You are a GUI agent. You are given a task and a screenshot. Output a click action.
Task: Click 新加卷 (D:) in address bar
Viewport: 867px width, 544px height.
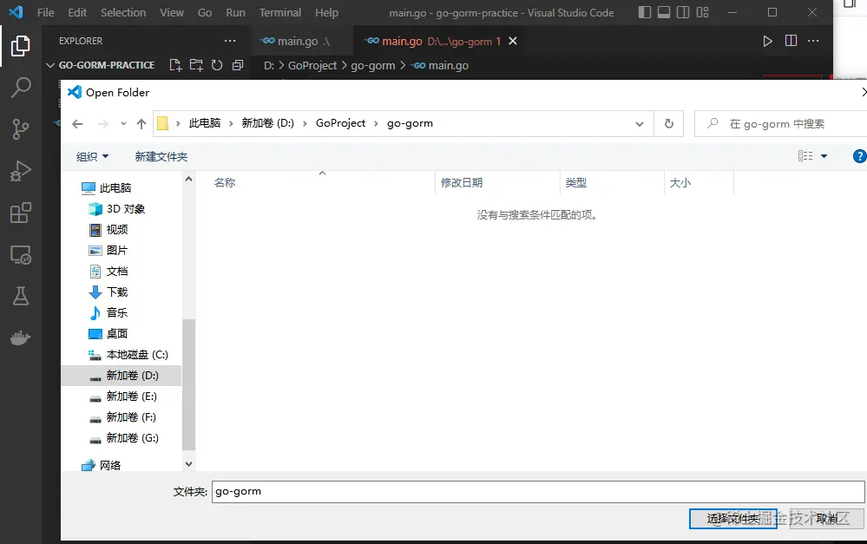(x=267, y=123)
